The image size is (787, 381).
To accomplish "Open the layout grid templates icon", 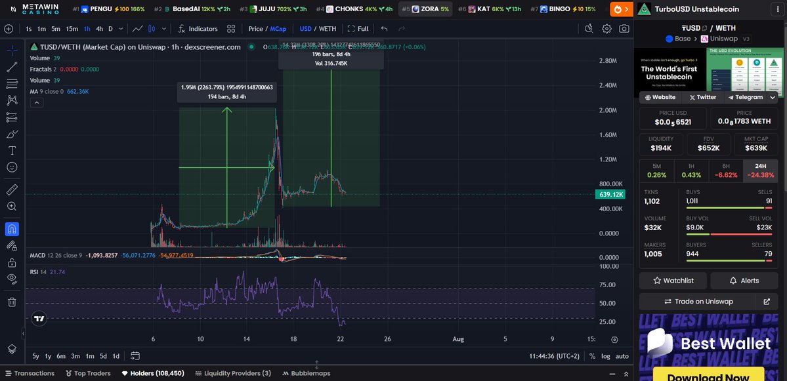I will click(231, 29).
